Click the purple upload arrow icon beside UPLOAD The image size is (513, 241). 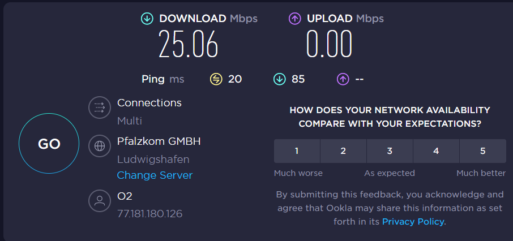(x=294, y=19)
